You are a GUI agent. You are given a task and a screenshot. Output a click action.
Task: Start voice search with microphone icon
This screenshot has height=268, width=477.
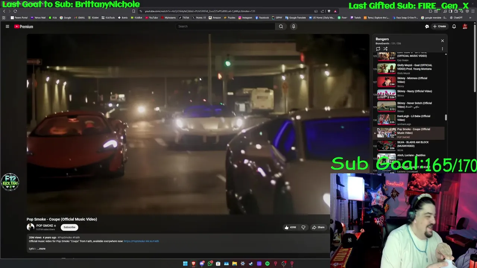coord(294,26)
